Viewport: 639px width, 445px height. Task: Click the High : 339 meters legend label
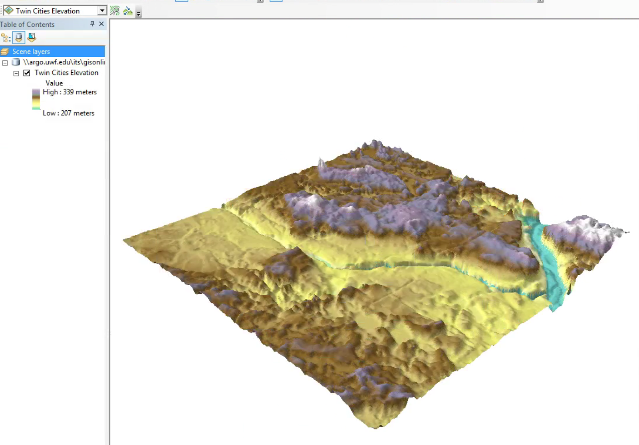point(69,92)
